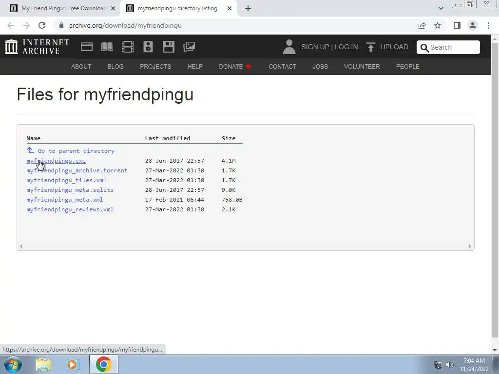The width and height of the screenshot is (499, 374).
Task: Click the Chrome taskbar icon
Action: click(x=103, y=364)
